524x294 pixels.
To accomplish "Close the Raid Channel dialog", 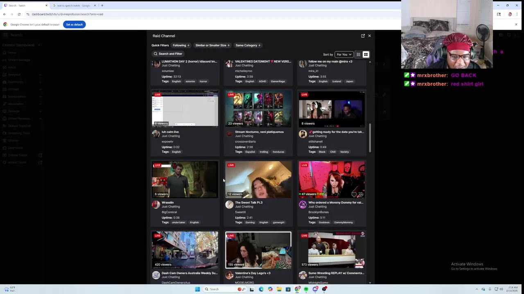I will pos(369,36).
